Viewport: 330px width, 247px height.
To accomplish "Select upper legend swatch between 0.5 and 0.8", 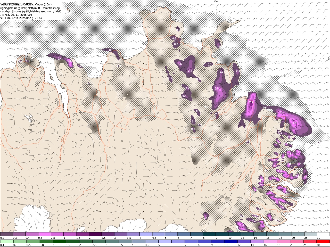I will pyautogui.click(x=44, y=234).
